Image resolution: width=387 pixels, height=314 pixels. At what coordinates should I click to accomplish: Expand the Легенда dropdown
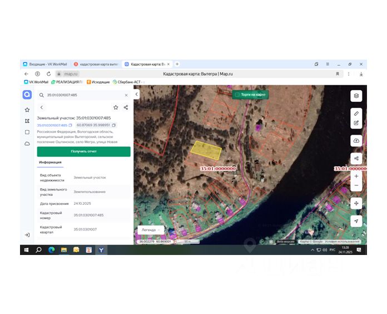(x=151, y=229)
